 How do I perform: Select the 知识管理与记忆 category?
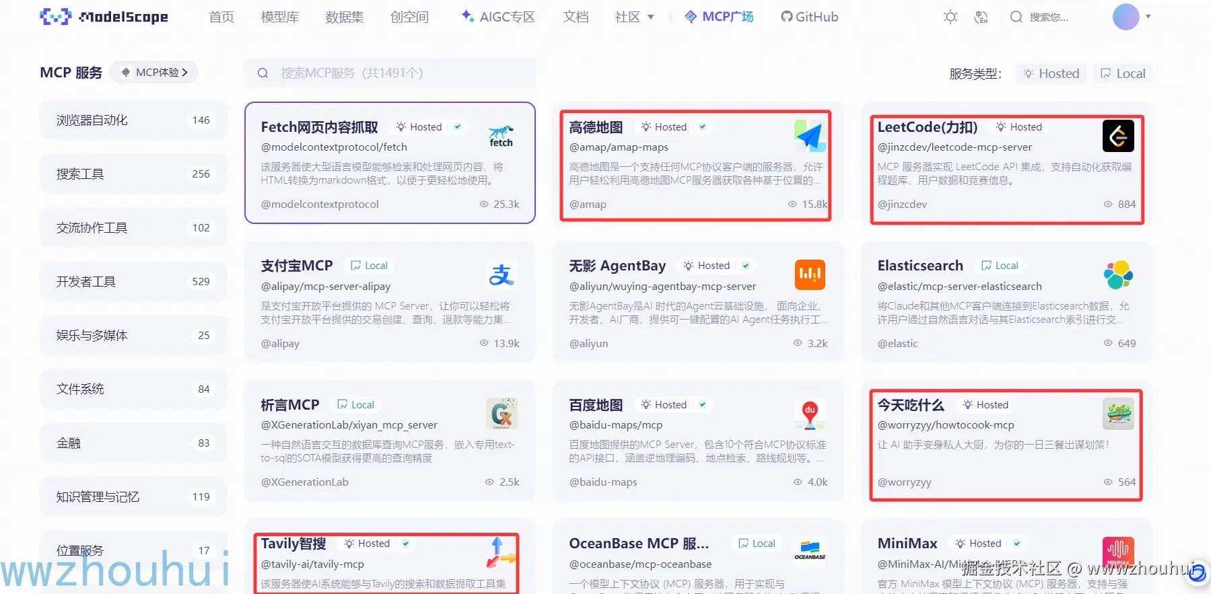coord(133,496)
